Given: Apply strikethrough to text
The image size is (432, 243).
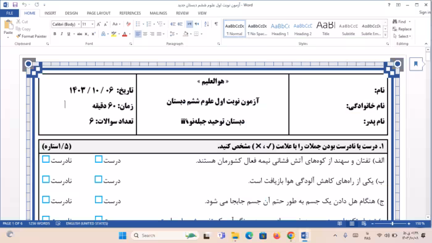Looking at the screenshot, I should [x=80, y=34].
